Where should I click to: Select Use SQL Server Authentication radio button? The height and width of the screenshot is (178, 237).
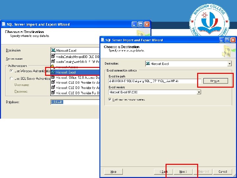(x=11, y=78)
